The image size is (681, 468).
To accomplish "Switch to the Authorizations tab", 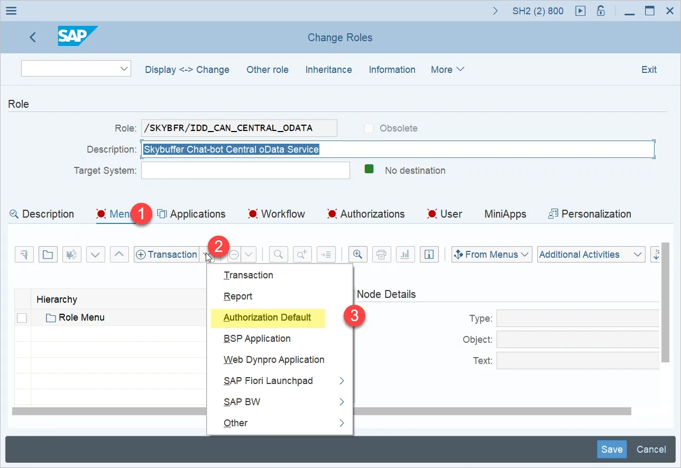I will pos(366,214).
